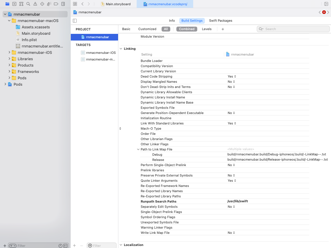This screenshot has height=248, width=331.
Task: Collapse the Linking section
Action: pyautogui.click(x=121, y=49)
